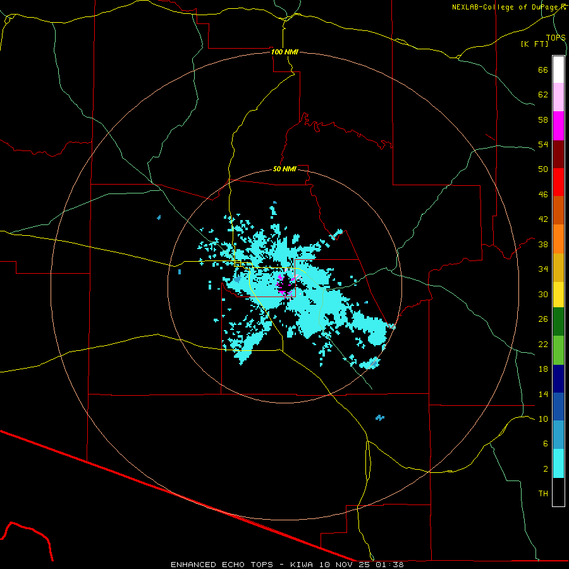Click the legend value 62
Image resolution: width=569 pixels, height=569 pixels.
543,94
